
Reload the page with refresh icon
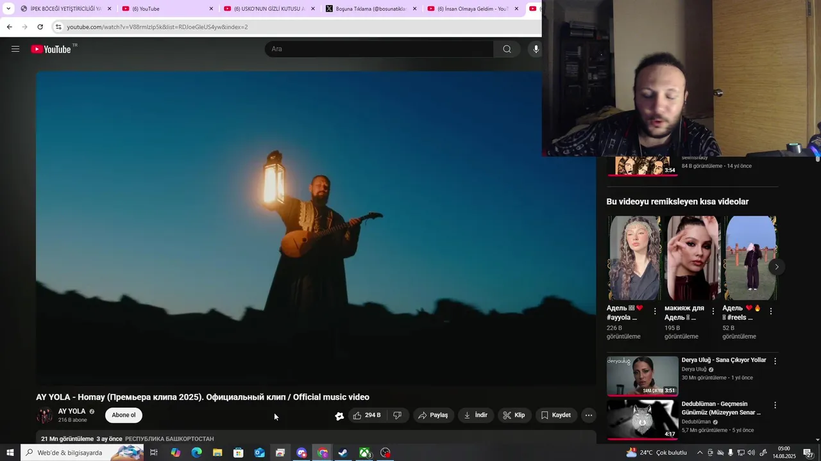[40, 27]
